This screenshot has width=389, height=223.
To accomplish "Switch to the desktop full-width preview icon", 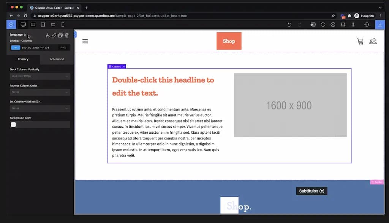I will pos(23,25).
